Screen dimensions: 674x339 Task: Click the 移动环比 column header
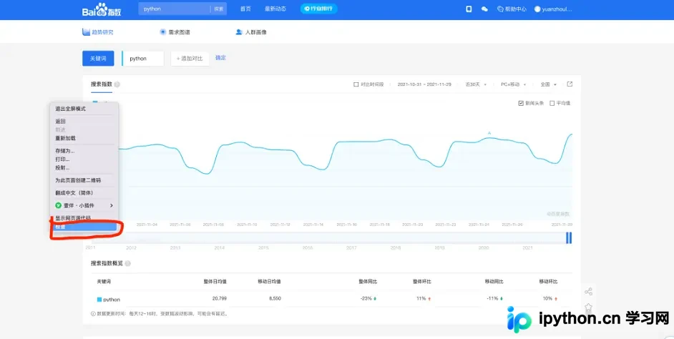pyautogui.click(x=548, y=281)
